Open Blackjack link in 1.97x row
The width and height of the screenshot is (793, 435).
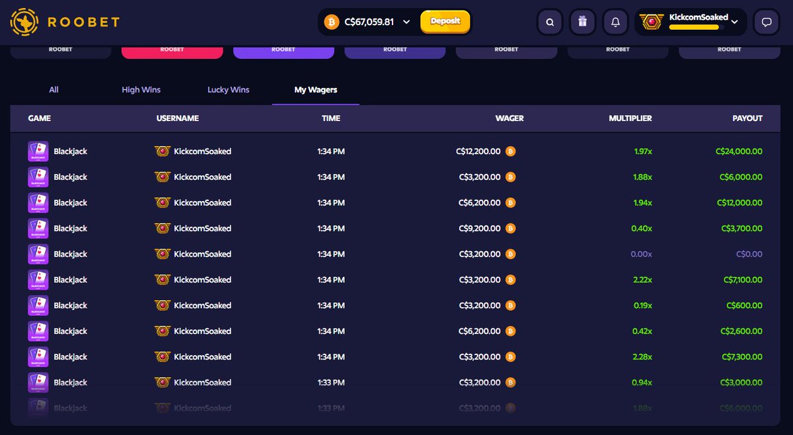[x=71, y=151]
